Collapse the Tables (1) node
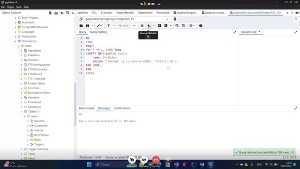 22,112
